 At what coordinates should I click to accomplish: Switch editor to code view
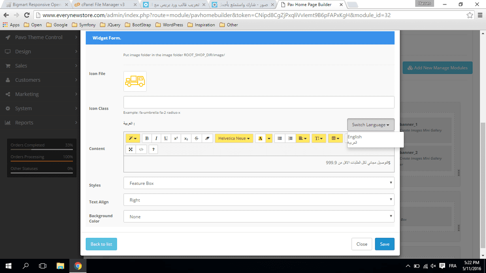141,149
